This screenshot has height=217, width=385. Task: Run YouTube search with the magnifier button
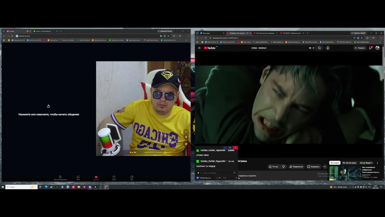(319, 48)
